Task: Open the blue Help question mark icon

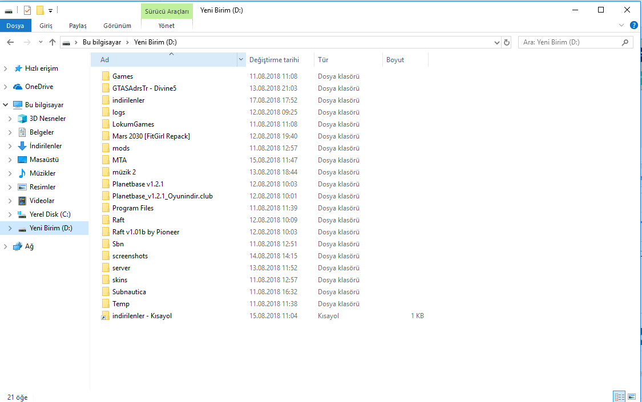Action: (x=634, y=25)
